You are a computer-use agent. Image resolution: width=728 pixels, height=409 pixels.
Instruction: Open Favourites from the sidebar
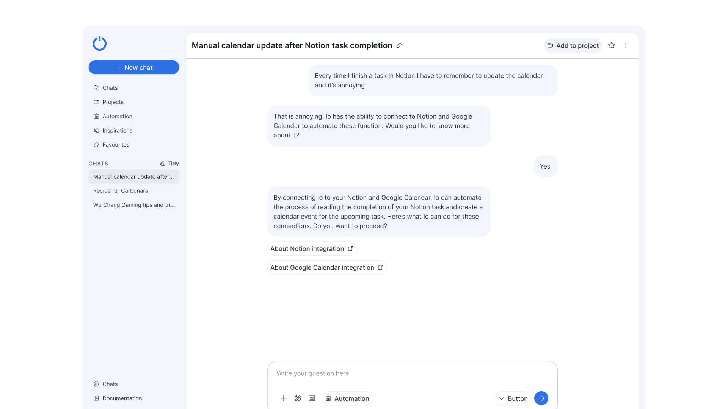(116, 145)
